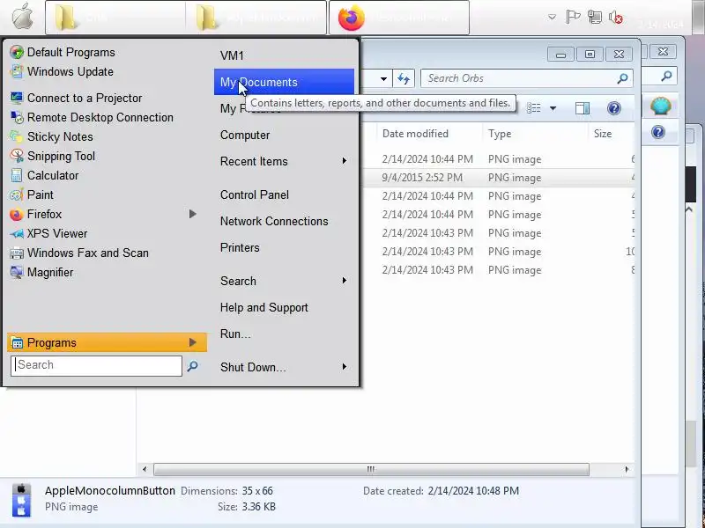Open VM1 user folder
This screenshot has height=528, width=705.
click(x=232, y=55)
